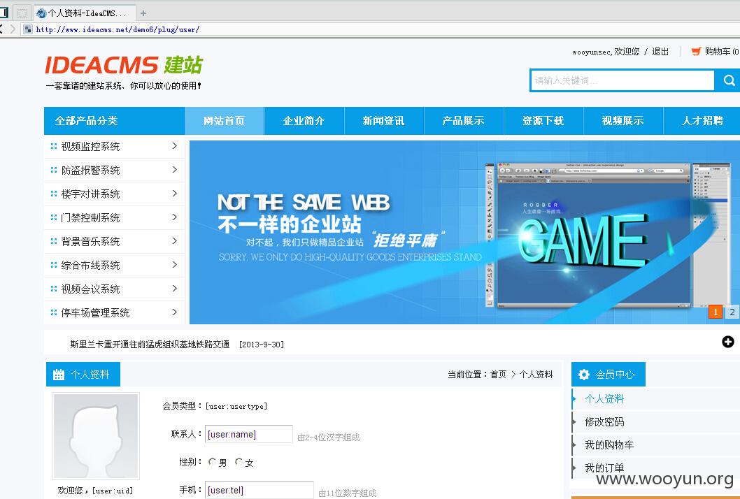740x499 pixels.
Task: Expand 防盗报警系统 category arrow
Action: coord(175,170)
